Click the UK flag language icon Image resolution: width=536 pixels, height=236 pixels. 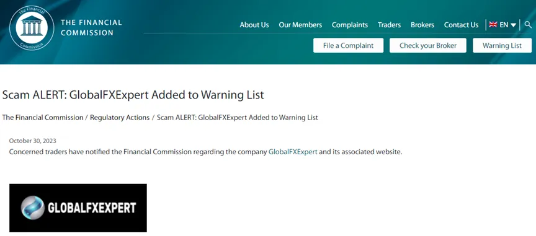(x=493, y=25)
